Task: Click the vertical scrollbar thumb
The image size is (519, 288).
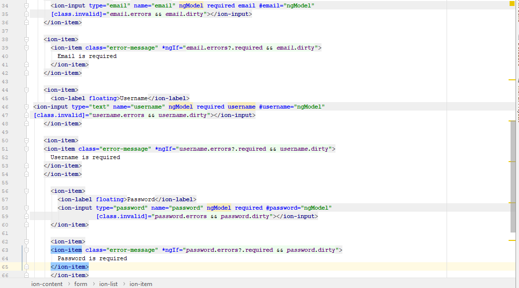Action: click(513, 176)
